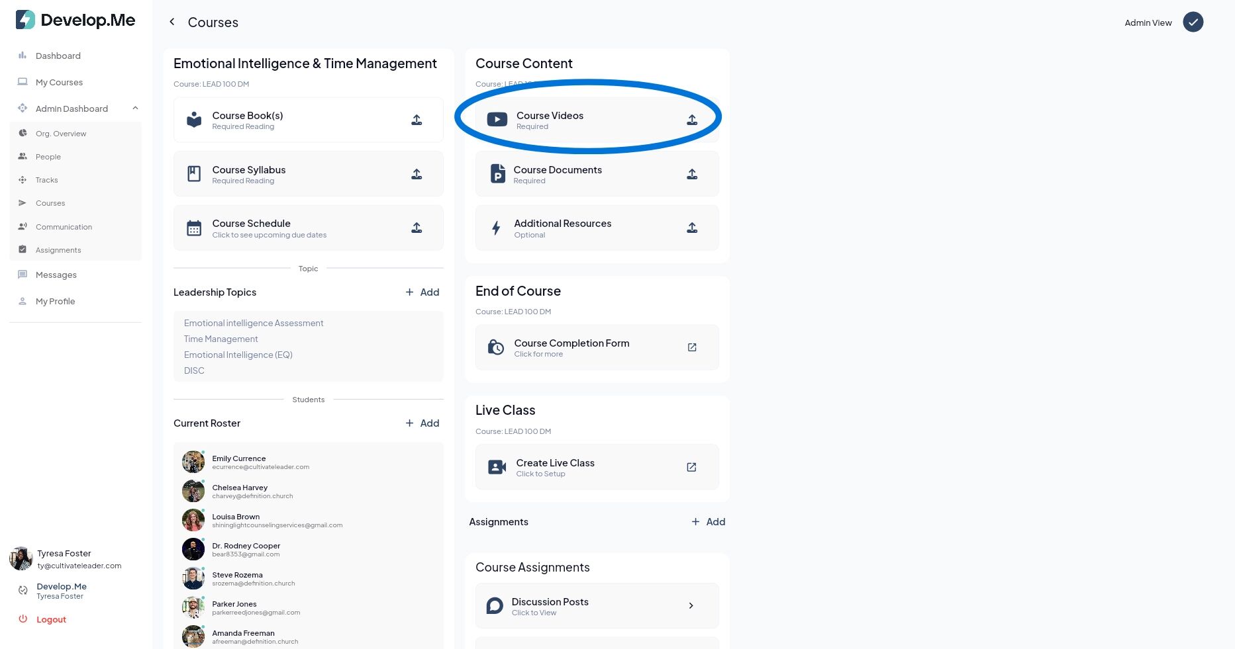Click the Course Syllabus upload icon
Image resolution: width=1235 pixels, height=649 pixels.
[x=417, y=174]
